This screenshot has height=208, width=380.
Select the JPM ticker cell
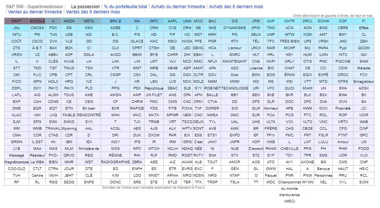[x=256, y=21]
